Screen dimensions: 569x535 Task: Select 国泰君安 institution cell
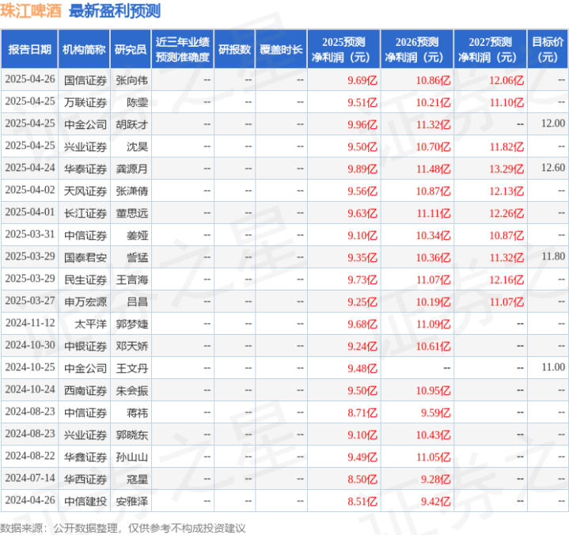pos(85,258)
